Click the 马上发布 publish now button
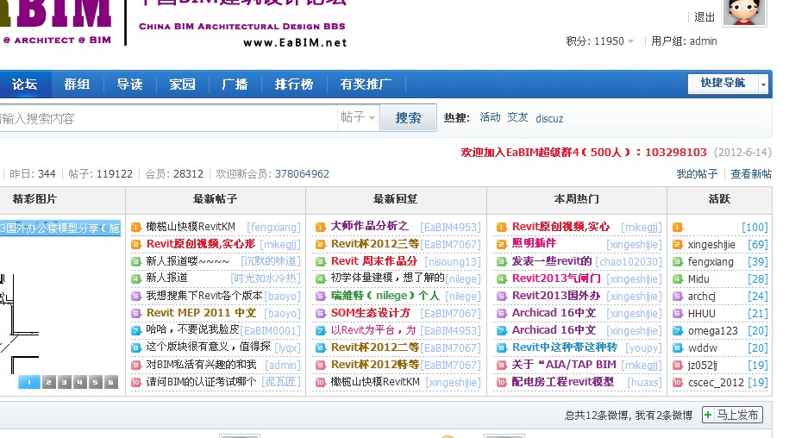 [733, 415]
